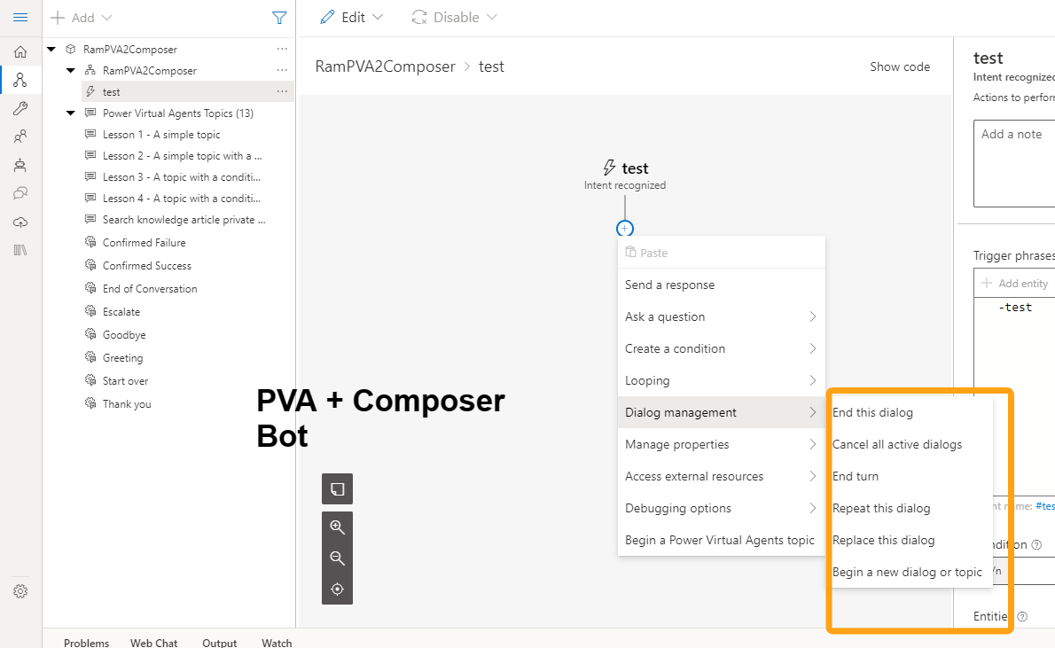Click Add entity in the trigger phrases panel

[x=1014, y=283]
